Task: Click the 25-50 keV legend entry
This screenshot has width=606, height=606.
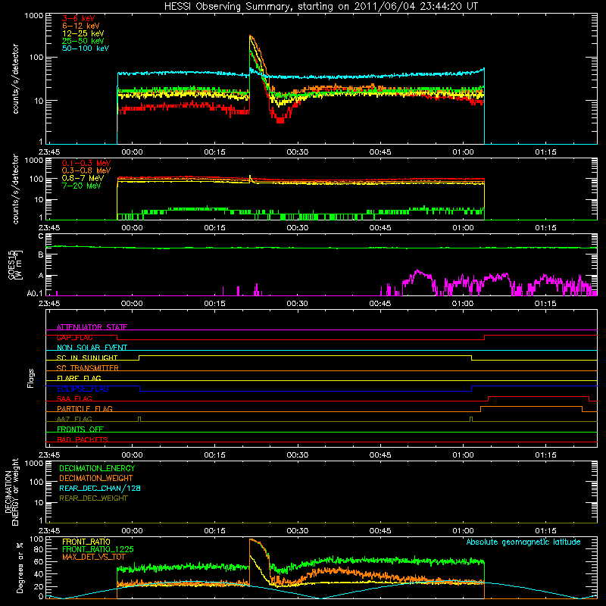Action: pyautogui.click(x=83, y=41)
